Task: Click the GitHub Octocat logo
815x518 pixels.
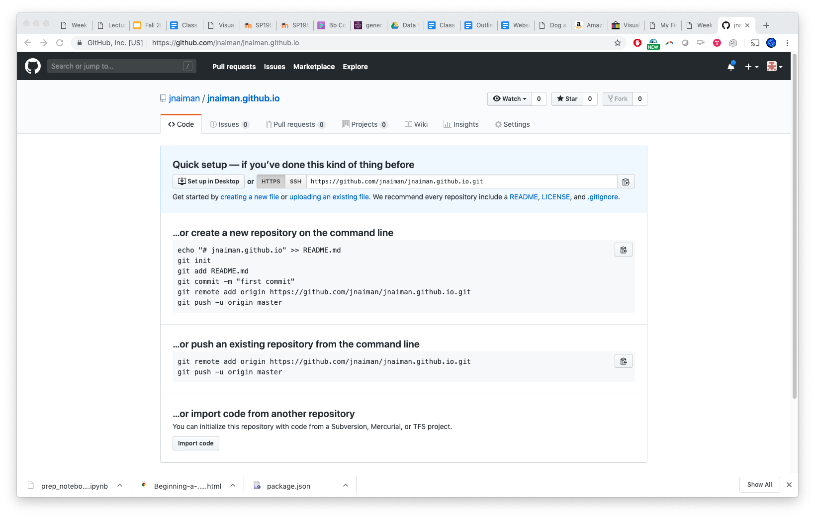Action: (33, 66)
